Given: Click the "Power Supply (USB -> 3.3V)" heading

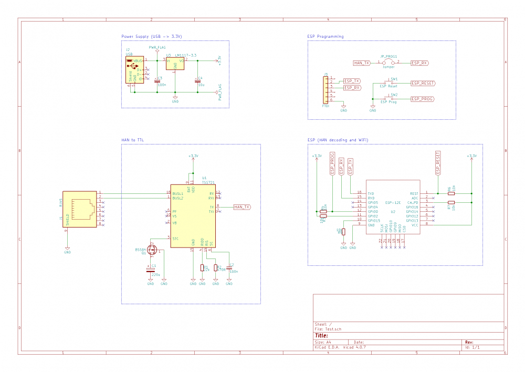Looking at the screenshot, I should click(155, 37).
